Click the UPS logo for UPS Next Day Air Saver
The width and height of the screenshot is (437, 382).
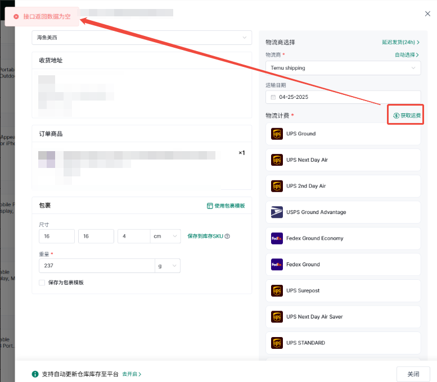point(277,317)
